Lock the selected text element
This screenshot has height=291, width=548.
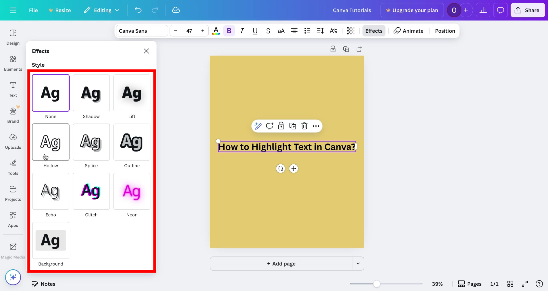(281, 126)
